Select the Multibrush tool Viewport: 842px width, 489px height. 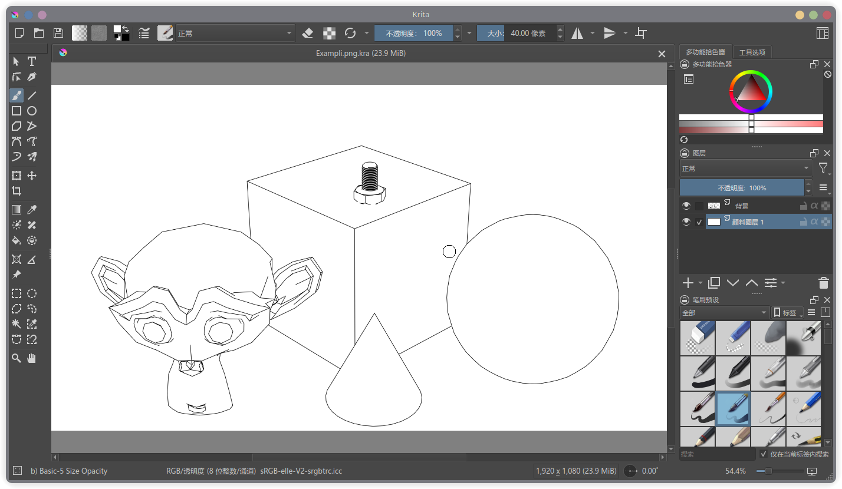point(32,157)
